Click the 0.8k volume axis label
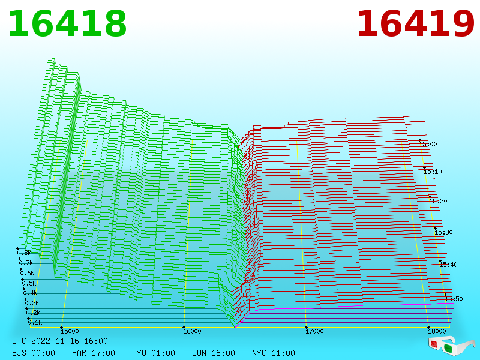The image size is (480, 360). pos(24,253)
